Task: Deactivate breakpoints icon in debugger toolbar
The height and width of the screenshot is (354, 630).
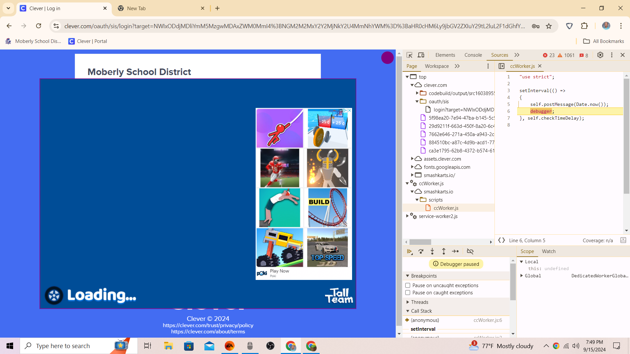Action: 470,251
